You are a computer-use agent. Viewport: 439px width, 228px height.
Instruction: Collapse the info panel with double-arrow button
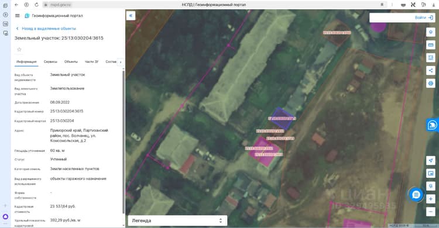click(x=131, y=16)
